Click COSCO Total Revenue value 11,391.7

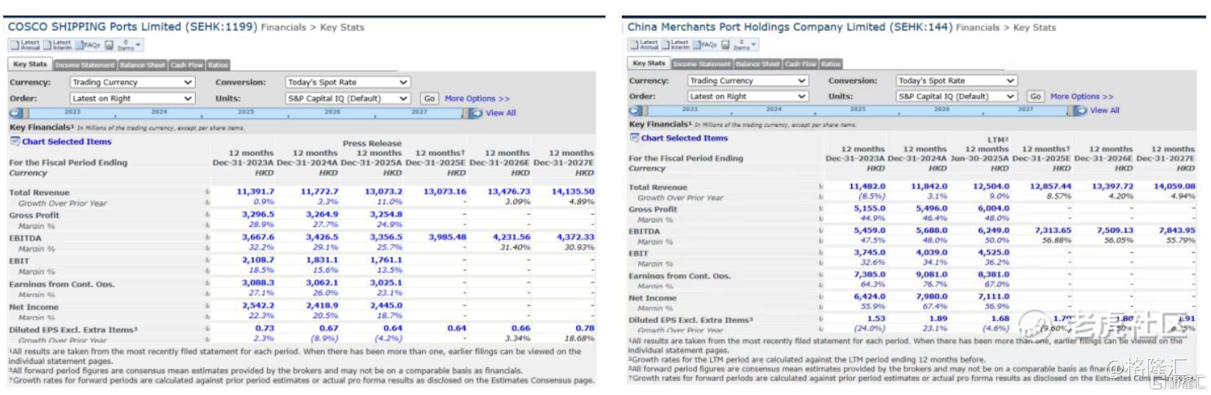click(x=255, y=191)
